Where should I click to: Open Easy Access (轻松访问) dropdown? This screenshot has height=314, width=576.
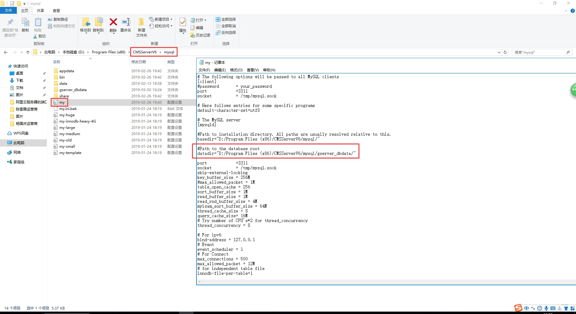click(161, 26)
